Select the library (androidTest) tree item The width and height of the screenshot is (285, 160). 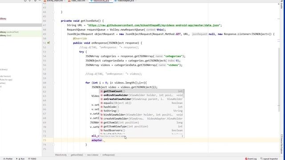[21, 32]
